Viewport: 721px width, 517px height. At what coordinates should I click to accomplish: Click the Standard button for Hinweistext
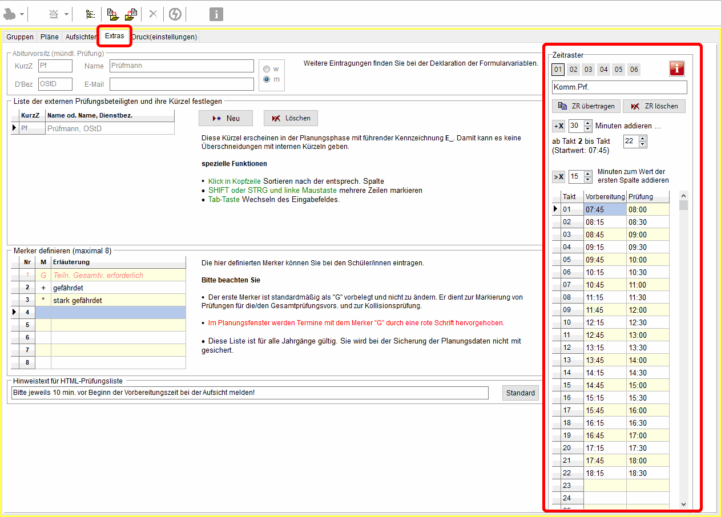(x=520, y=393)
